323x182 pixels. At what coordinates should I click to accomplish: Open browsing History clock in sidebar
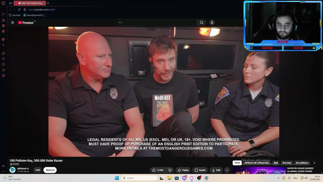[4, 64]
